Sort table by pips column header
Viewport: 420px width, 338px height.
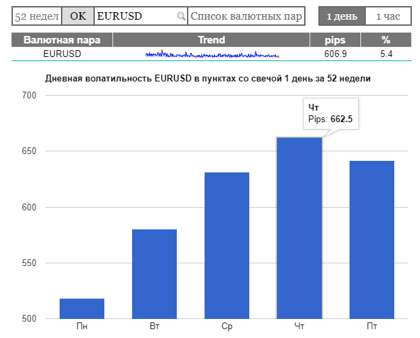point(335,40)
